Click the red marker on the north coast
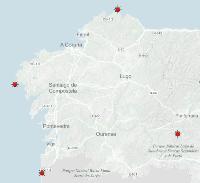Image resolution: width=200 pixels, height=183 pixels. (117, 9)
